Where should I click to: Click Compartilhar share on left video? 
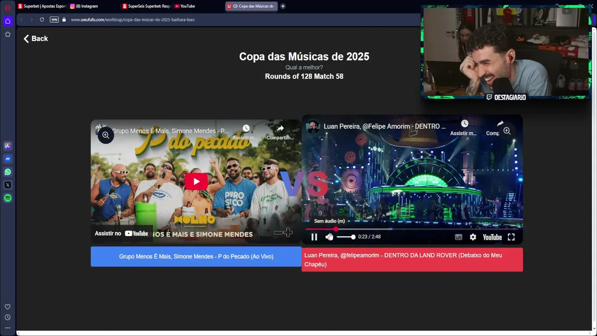(x=280, y=132)
